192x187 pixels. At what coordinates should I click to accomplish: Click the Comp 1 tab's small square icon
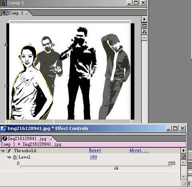(26, 13)
